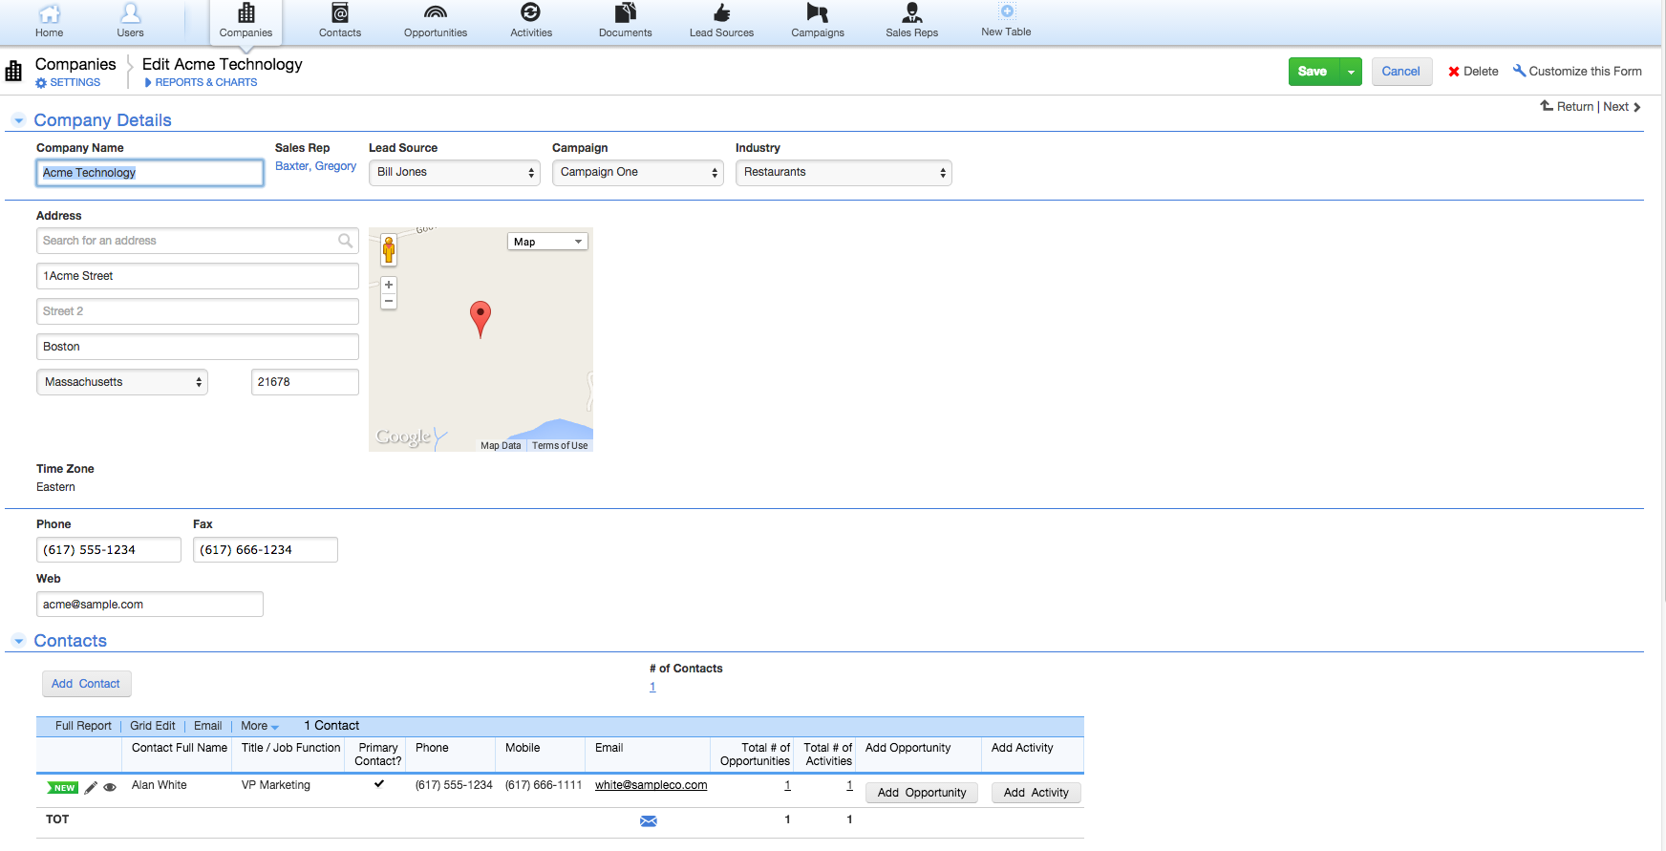Click the envelope email icon in TOT row
This screenshot has width=1666, height=851.
tap(649, 821)
